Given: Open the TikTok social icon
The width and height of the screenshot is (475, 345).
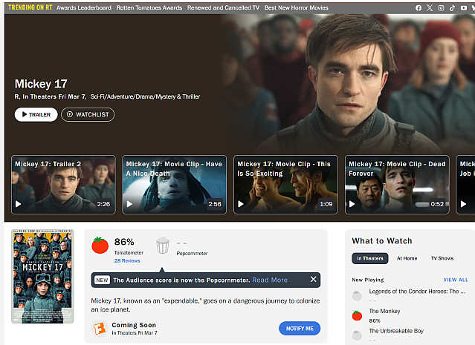Looking at the screenshot, I should click(451, 8).
